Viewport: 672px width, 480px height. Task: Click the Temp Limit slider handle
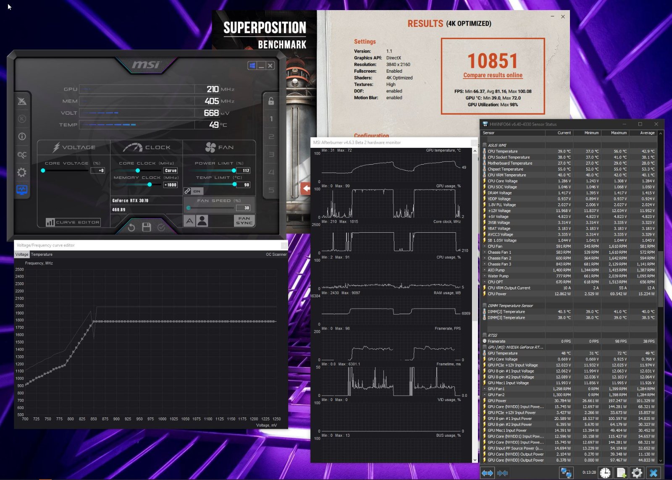(x=234, y=184)
